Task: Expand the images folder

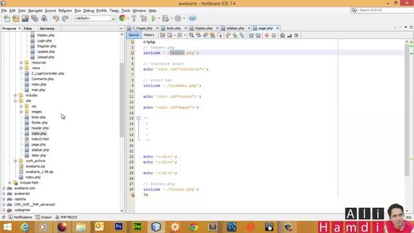Action: click(x=21, y=112)
